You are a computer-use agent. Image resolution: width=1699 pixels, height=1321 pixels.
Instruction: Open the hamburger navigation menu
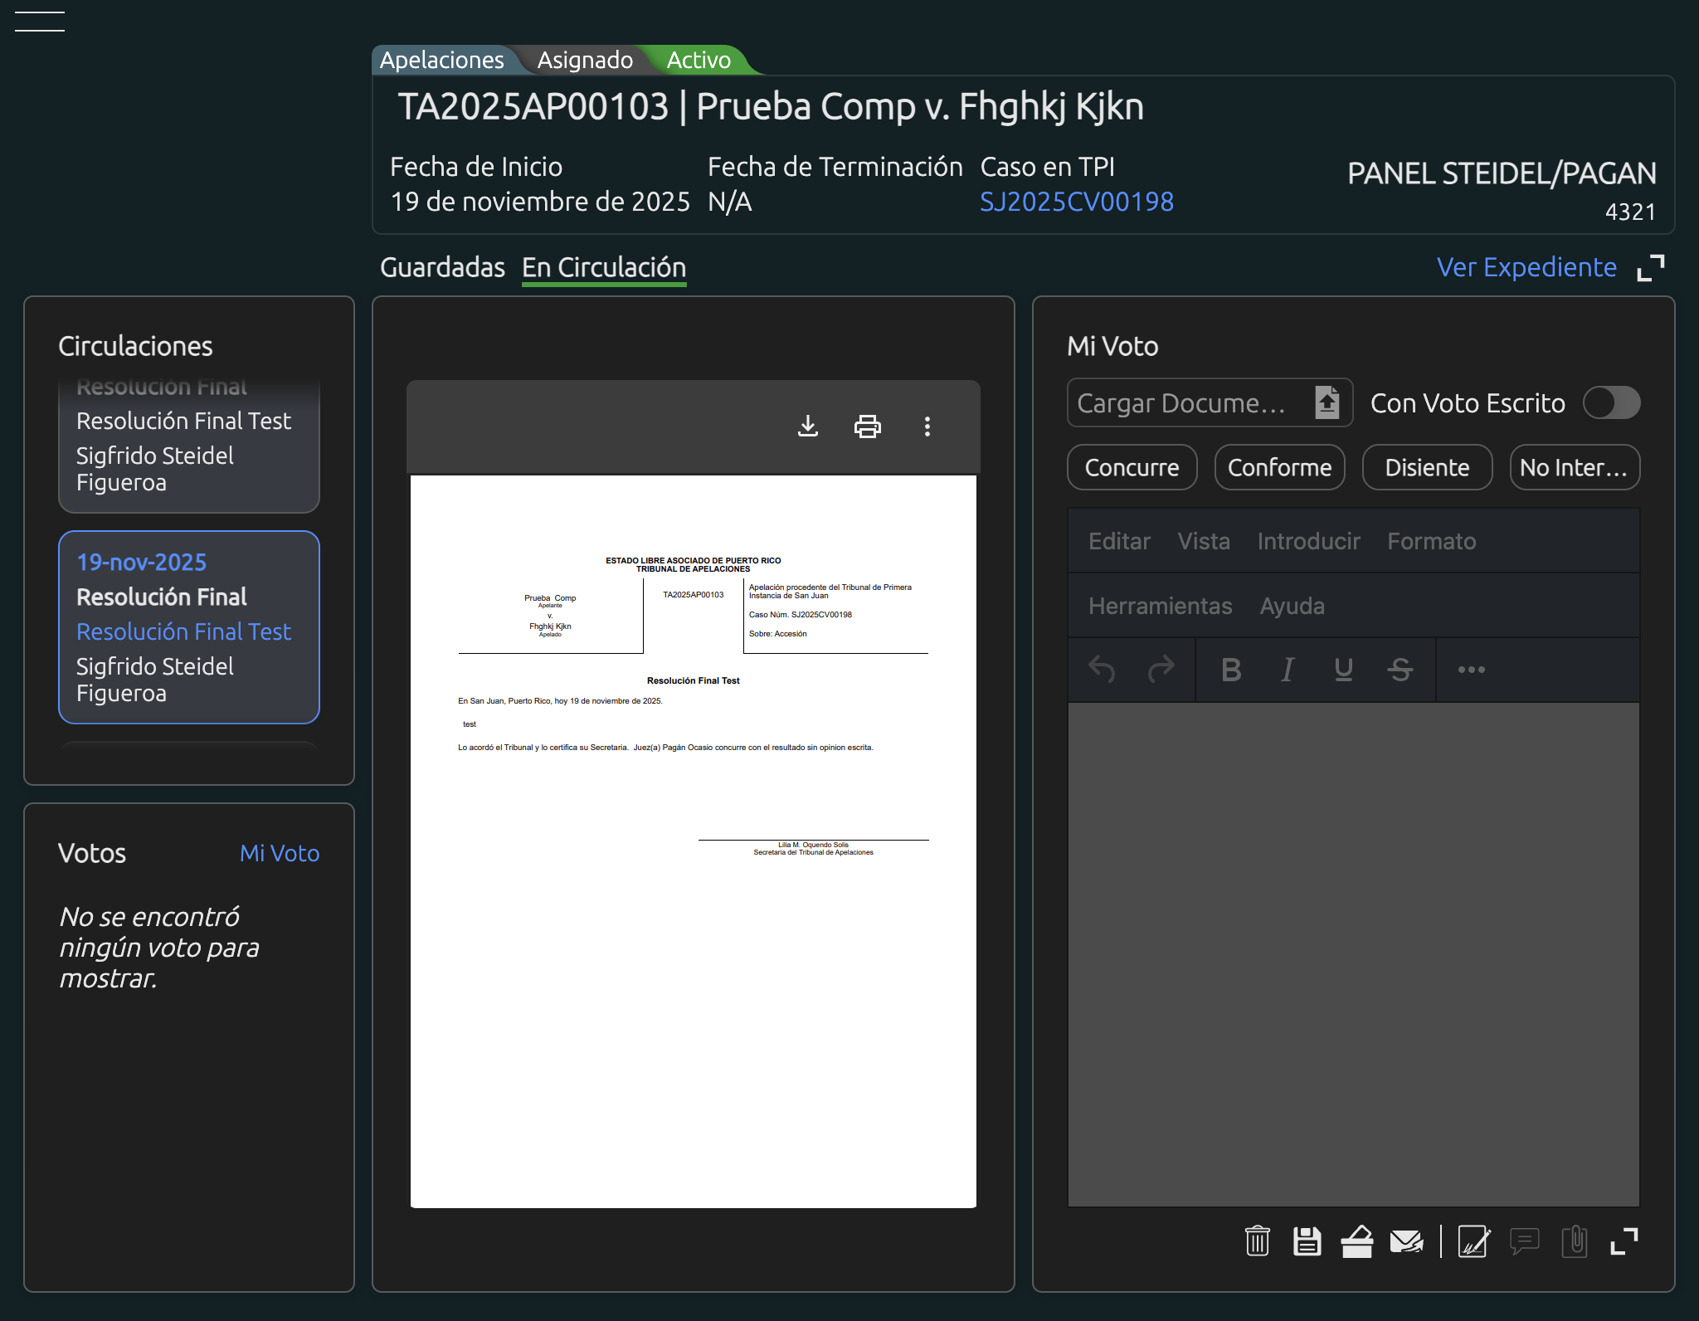click(40, 22)
